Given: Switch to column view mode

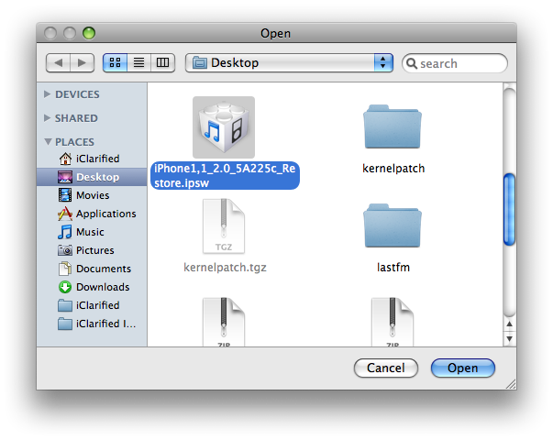Looking at the screenshot, I should pyautogui.click(x=163, y=63).
